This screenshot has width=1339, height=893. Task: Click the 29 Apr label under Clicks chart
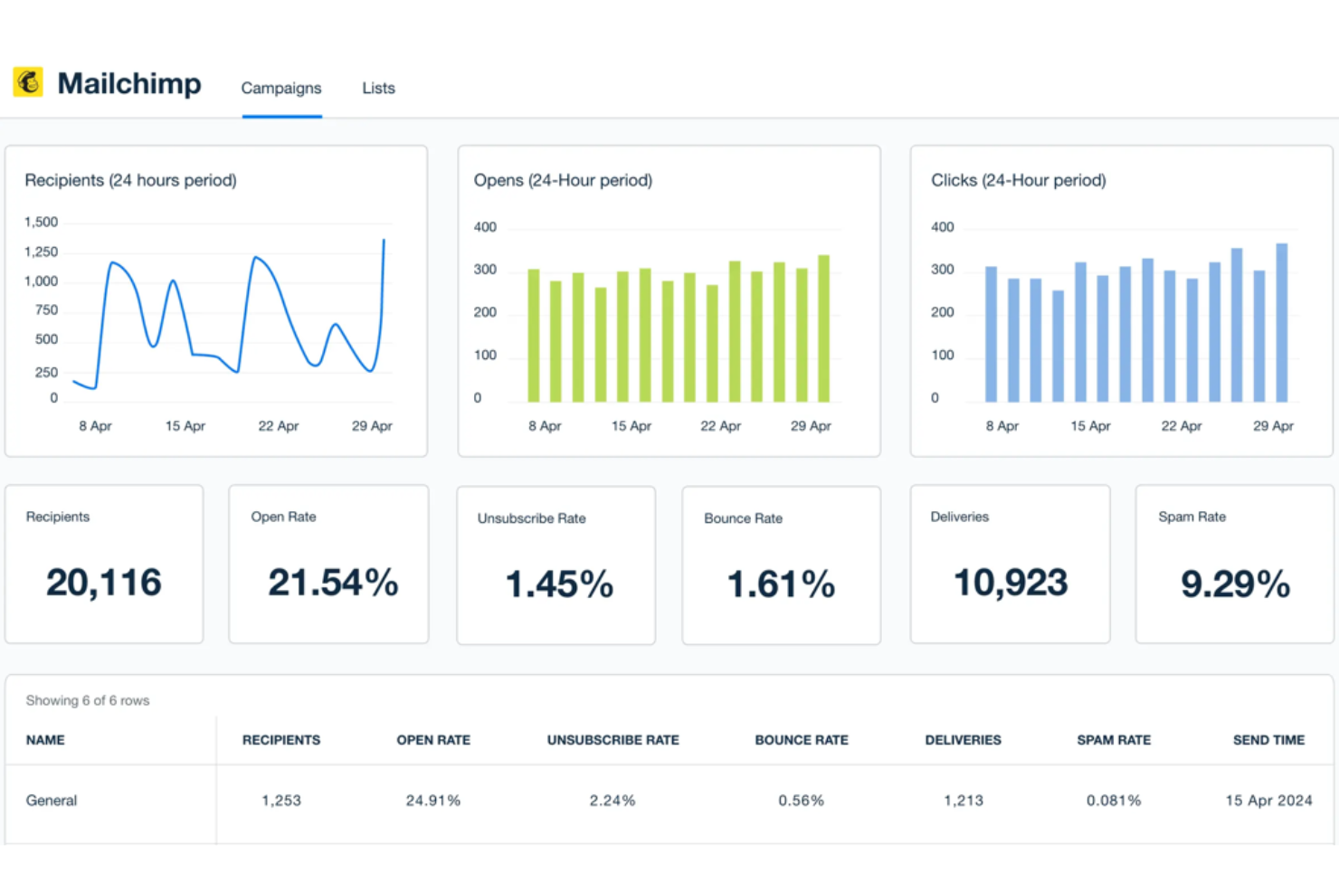pos(1273,426)
